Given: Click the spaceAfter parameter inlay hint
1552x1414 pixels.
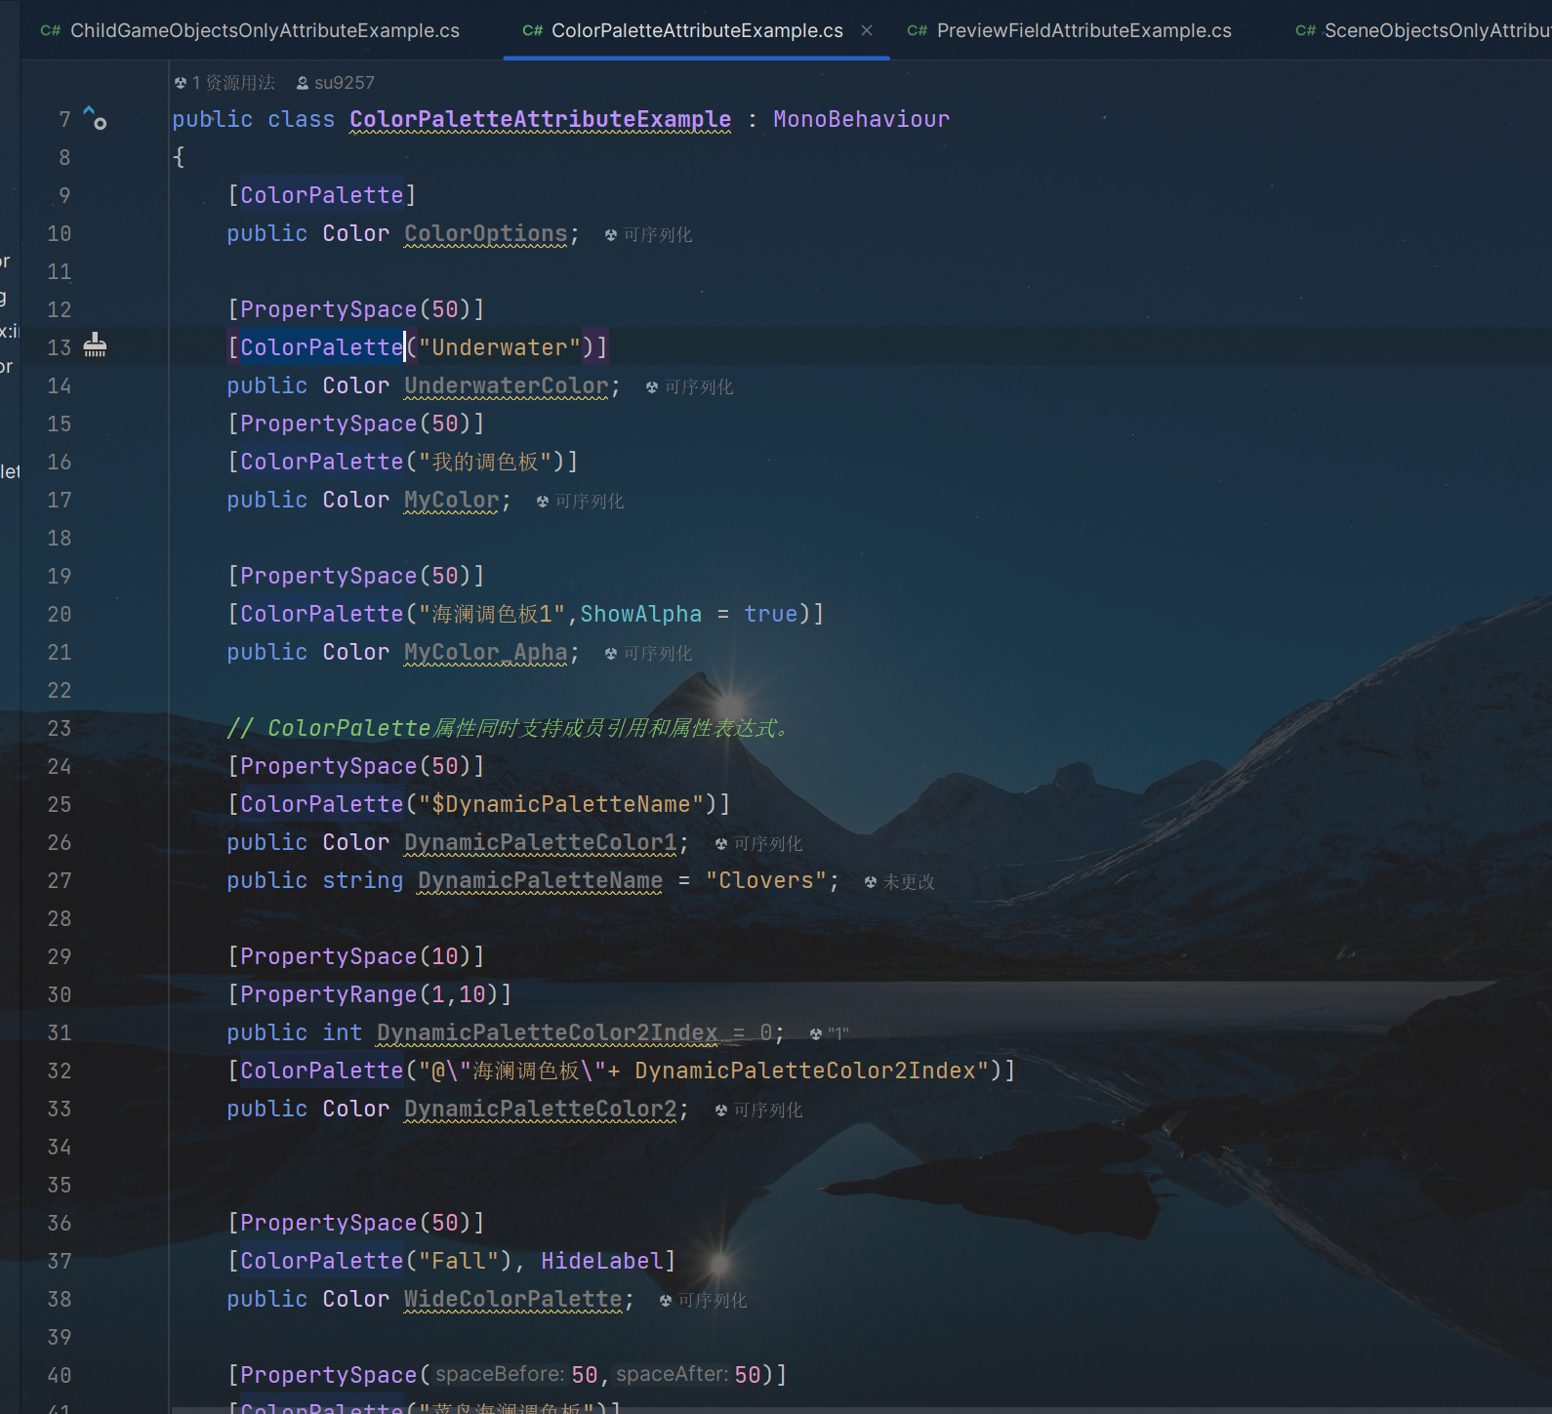Looking at the screenshot, I should click(672, 1374).
